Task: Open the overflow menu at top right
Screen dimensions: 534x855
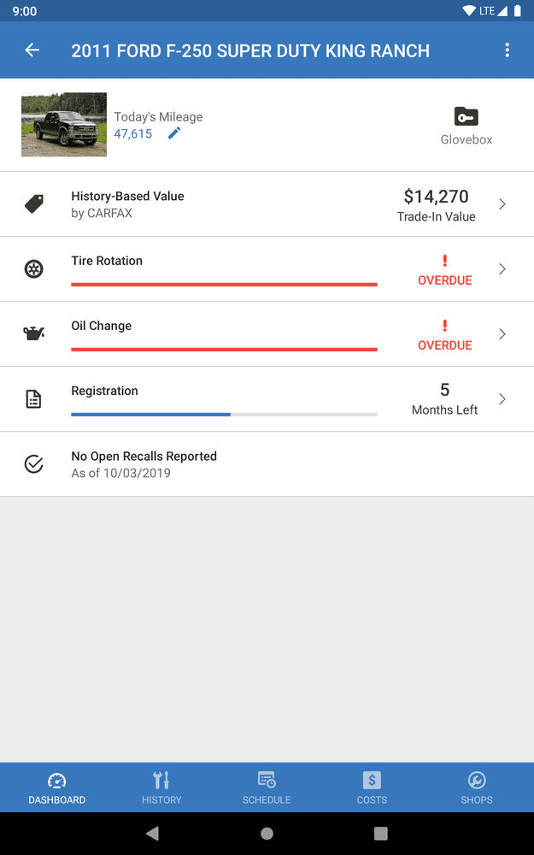Action: tap(508, 50)
